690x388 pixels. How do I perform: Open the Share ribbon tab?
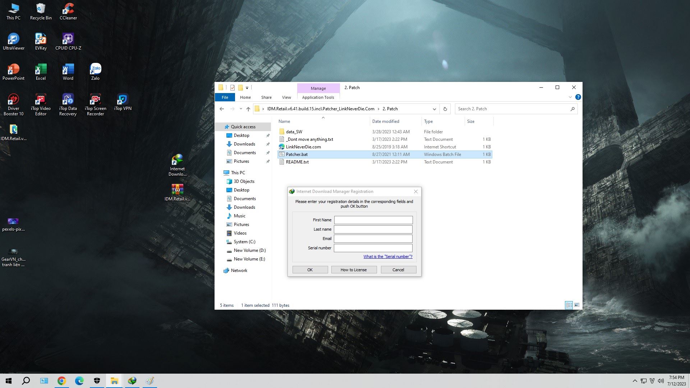click(266, 97)
